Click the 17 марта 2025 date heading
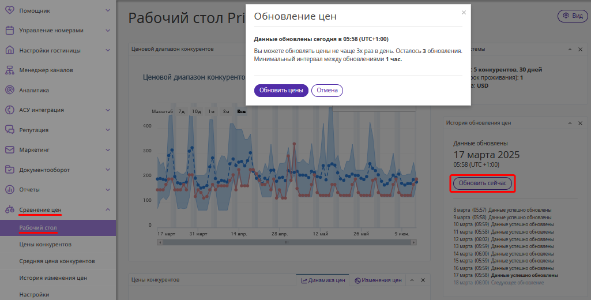The width and height of the screenshot is (591, 300). pyautogui.click(x=487, y=155)
